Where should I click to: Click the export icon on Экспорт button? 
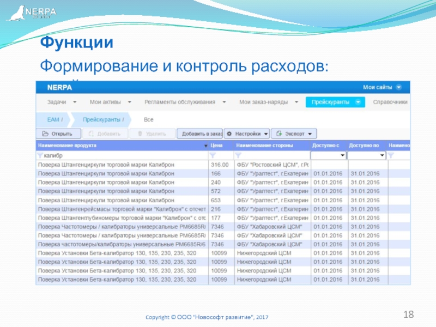pyautogui.click(x=278, y=134)
